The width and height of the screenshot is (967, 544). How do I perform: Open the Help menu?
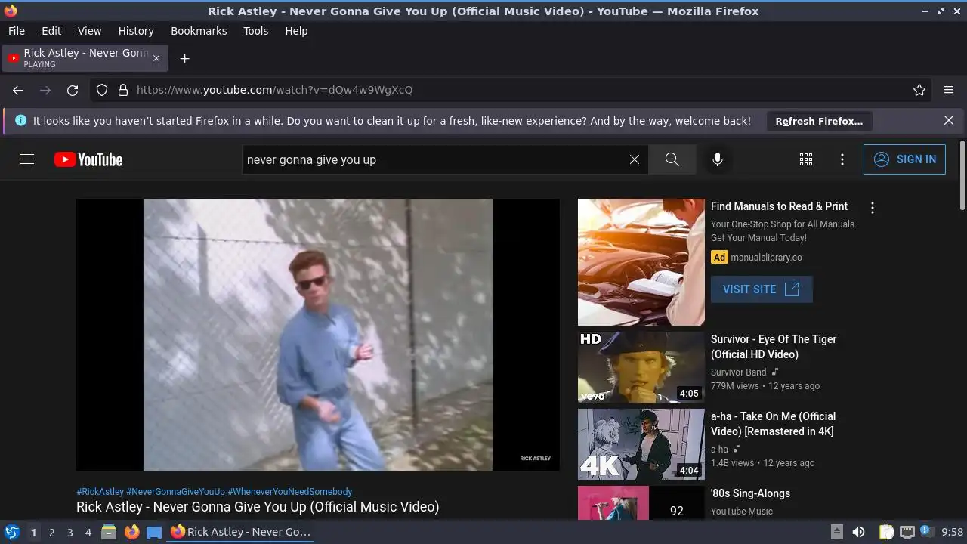coord(296,31)
